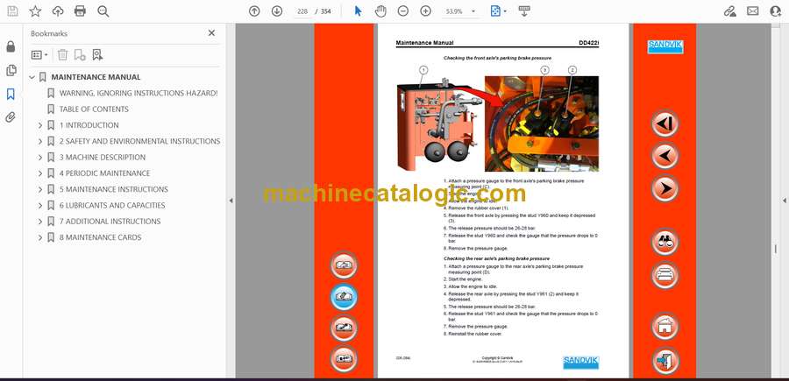The width and height of the screenshot is (789, 381).
Task: Toggle the Bookmarks panel icon
Action: tap(11, 94)
